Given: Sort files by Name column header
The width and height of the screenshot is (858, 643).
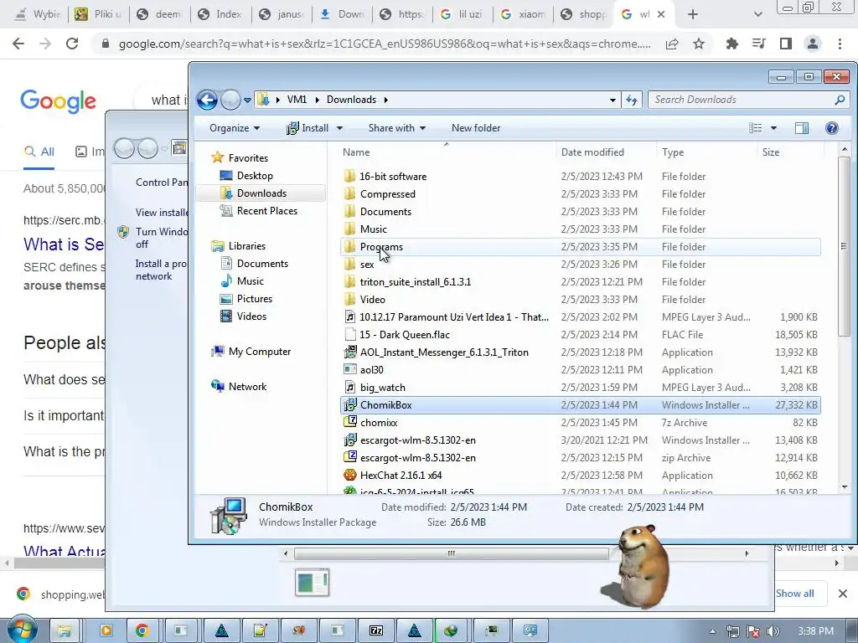Looking at the screenshot, I should [356, 152].
